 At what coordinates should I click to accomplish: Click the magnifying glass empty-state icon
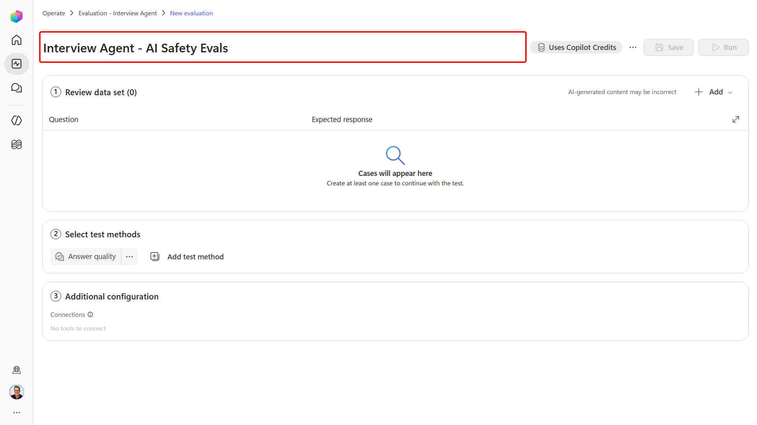395,155
